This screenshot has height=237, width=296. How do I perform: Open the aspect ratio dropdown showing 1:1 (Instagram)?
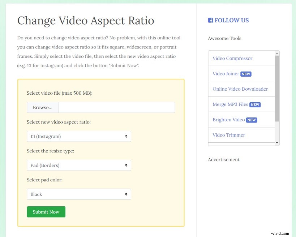click(x=79, y=136)
